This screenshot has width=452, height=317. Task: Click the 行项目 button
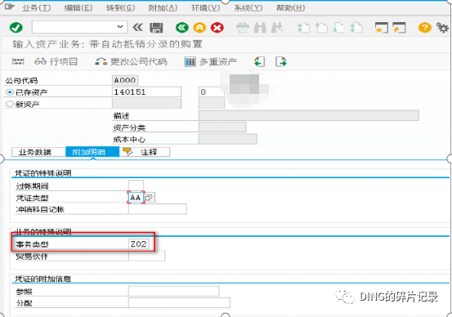coord(56,61)
